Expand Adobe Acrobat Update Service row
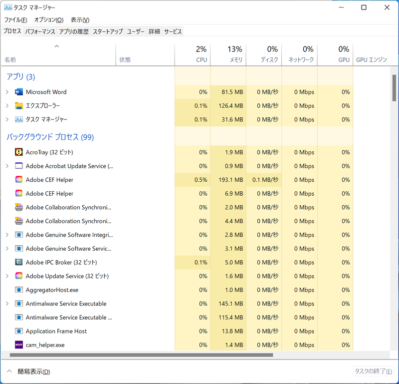The width and height of the screenshot is (399, 384). (x=7, y=166)
